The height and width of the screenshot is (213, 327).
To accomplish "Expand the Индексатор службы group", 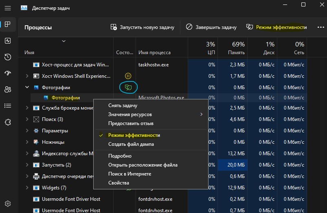I will pos(27,154).
